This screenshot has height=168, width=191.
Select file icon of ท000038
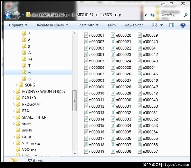[x=113, y=151]
